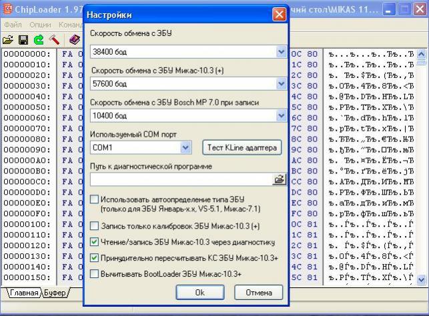Click address row 000000F0:
Viewport: 429px width, 316px height.
[x=27, y=214]
